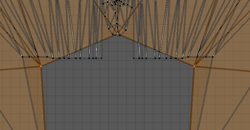Select the vertex at the left horizontal edge's inner end
Image resolution: width=250 pixels, height=130 pixels.
(x=102, y=58)
